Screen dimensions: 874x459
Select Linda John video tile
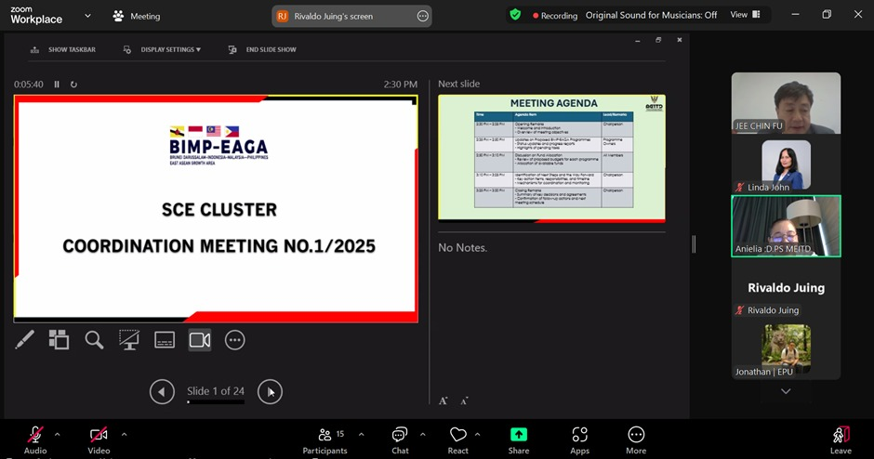pyautogui.click(x=786, y=164)
